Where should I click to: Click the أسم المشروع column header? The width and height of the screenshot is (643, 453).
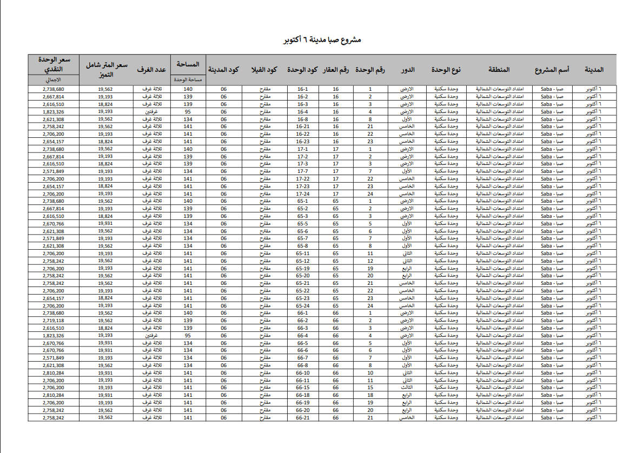(552, 70)
